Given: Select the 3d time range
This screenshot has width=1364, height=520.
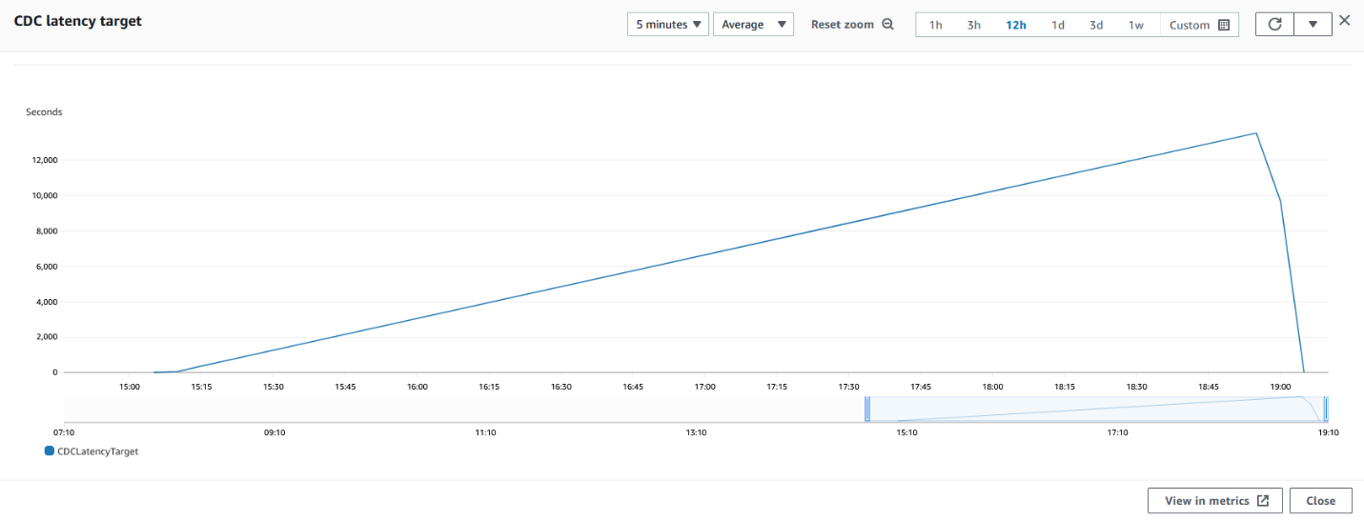Looking at the screenshot, I should [x=1096, y=25].
